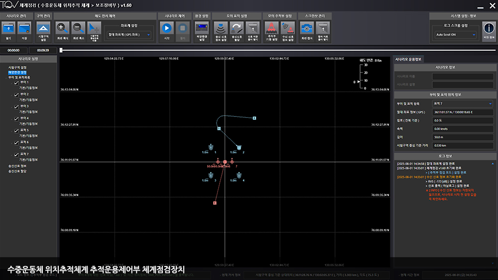Uncheck 표적 5 checkbox
Image resolution: width=498 pixels, height=280 pixels.
point(16,131)
